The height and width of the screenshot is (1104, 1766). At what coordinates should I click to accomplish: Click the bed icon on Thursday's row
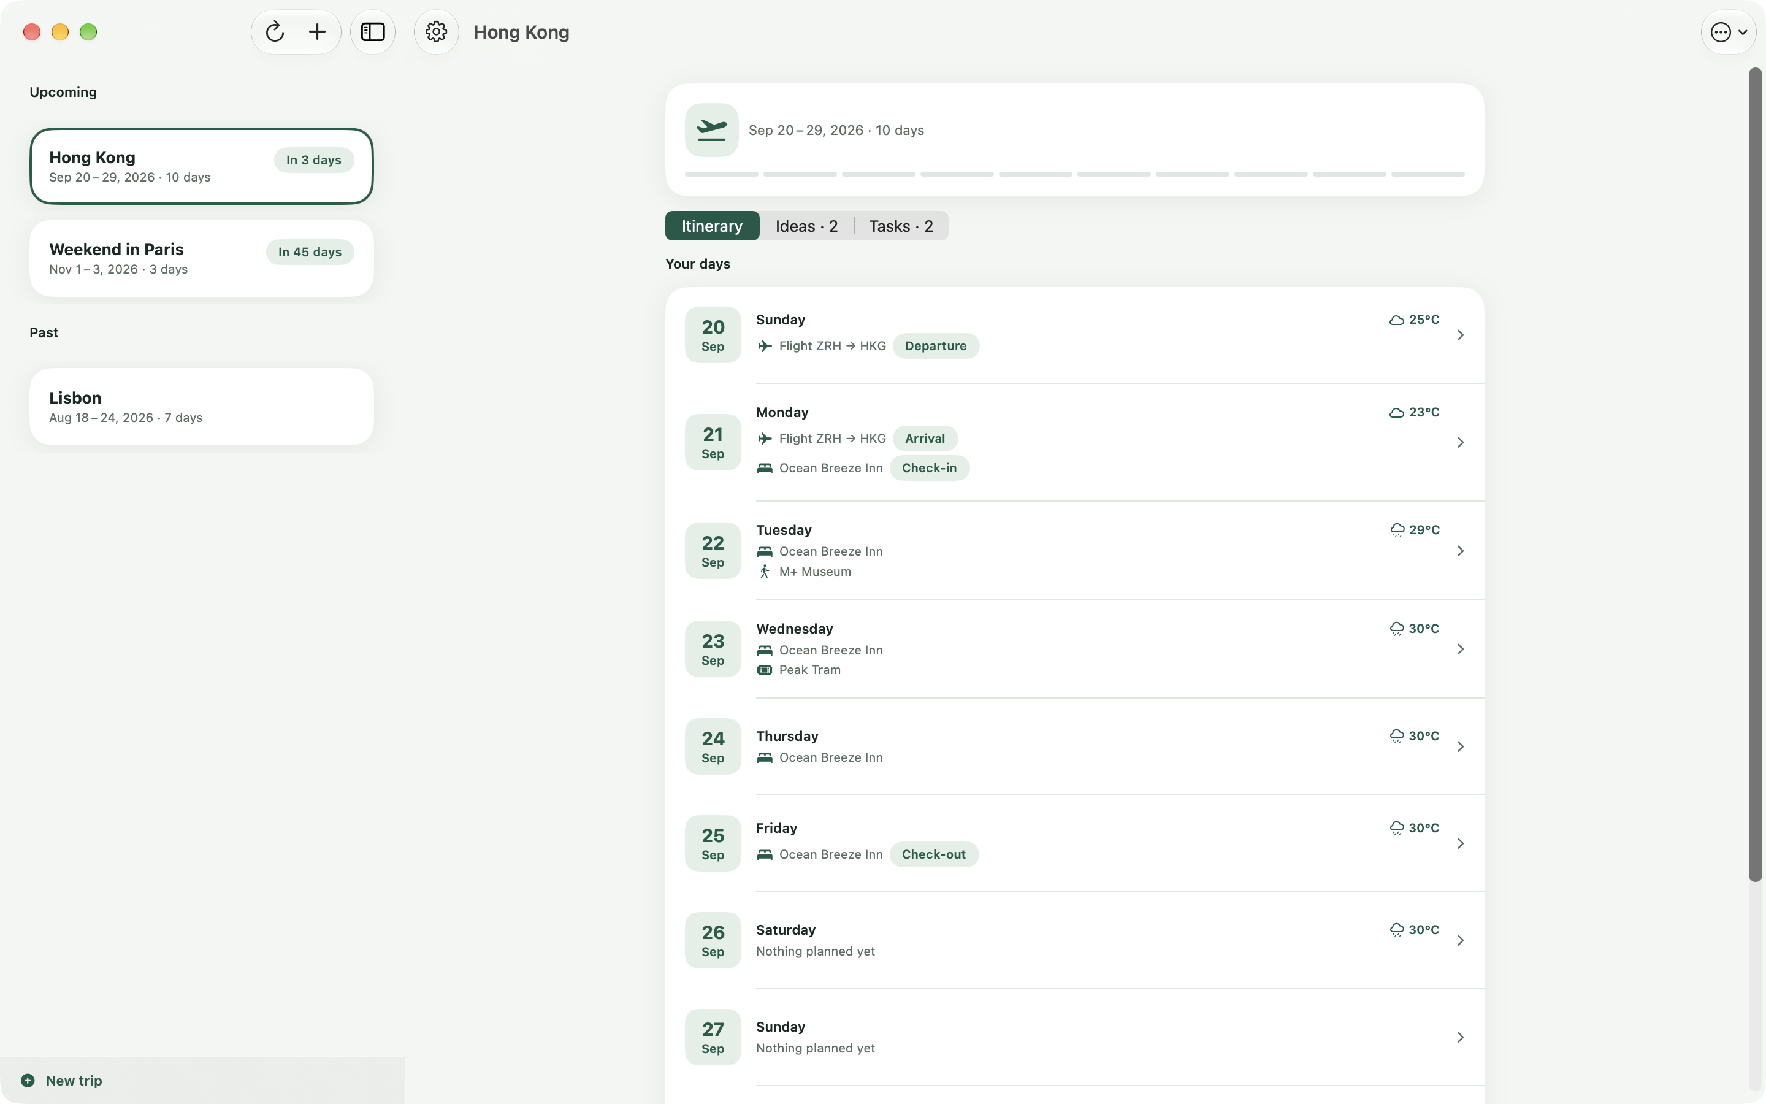(x=764, y=758)
